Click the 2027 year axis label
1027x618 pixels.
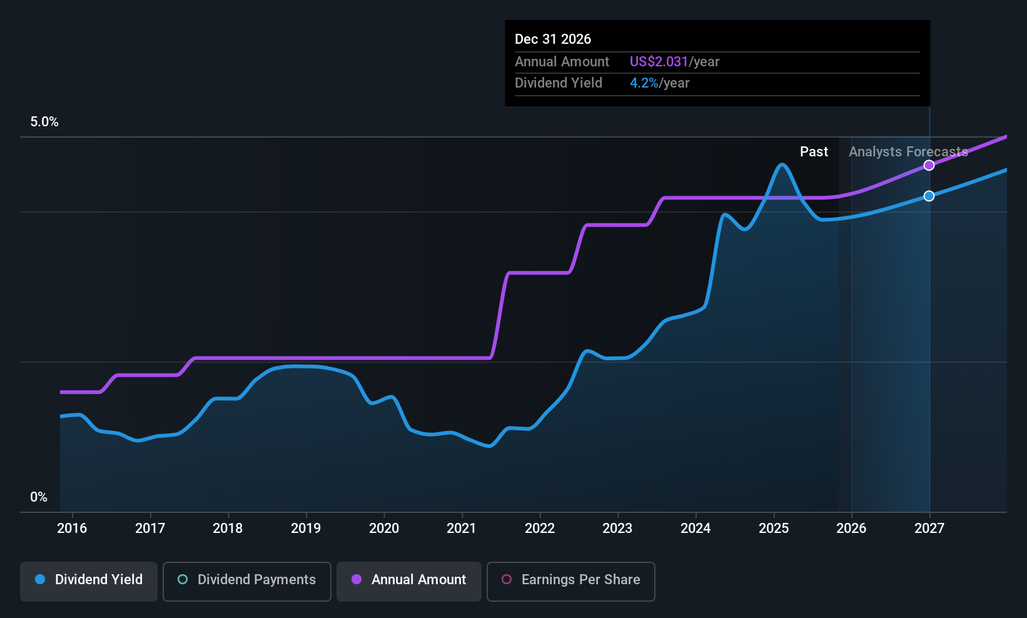(929, 528)
